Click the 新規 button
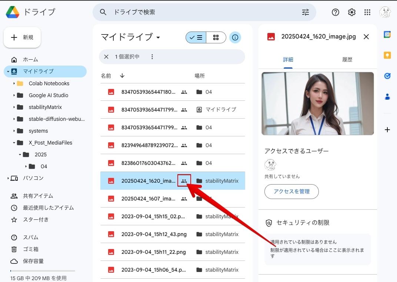The width and height of the screenshot is (397, 282). coord(22,37)
